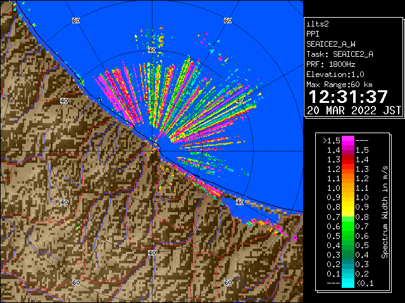405x303 pixels.
Task: Click the cyan <0.1 legend color swatch
Action: (348, 283)
